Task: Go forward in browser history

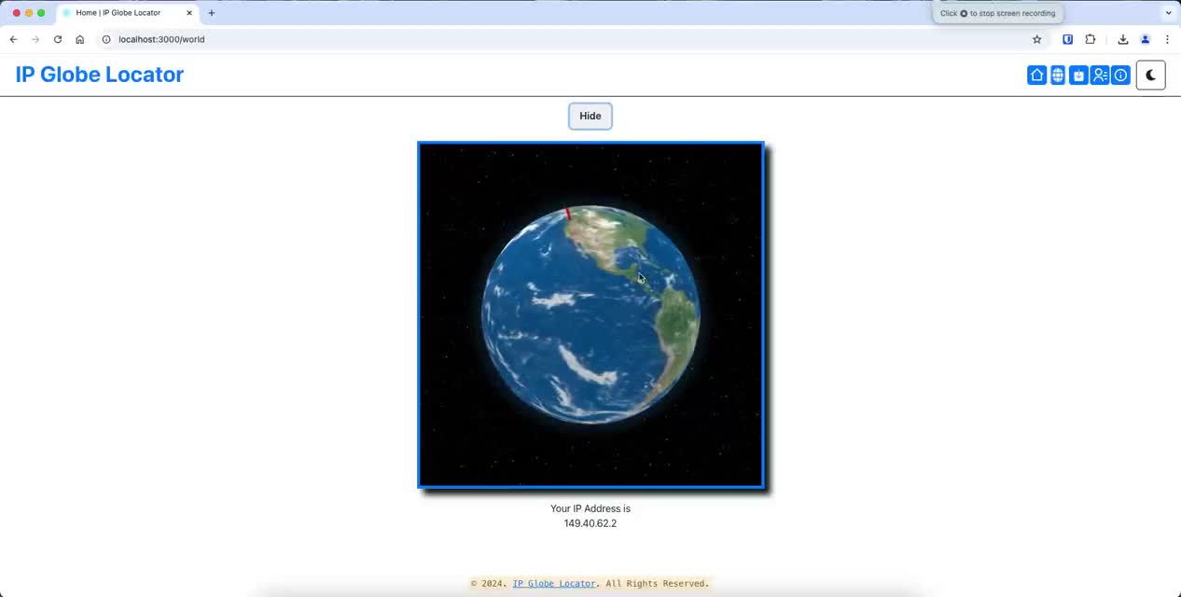Action: [x=35, y=39]
